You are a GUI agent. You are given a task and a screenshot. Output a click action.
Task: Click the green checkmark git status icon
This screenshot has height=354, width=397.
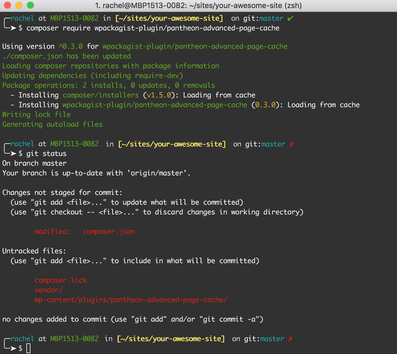pyautogui.click(x=290, y=18)
